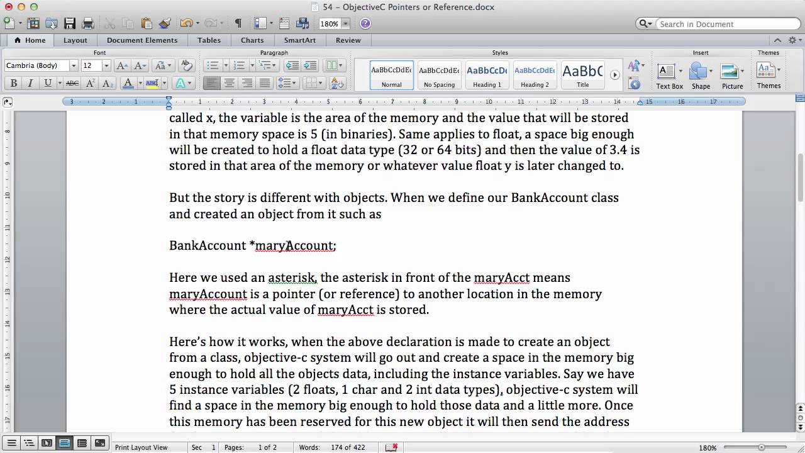Image resolution: width=805 pixels, height=453 pixels.
Task: Create a new blank document
Action: coord(9,23)
